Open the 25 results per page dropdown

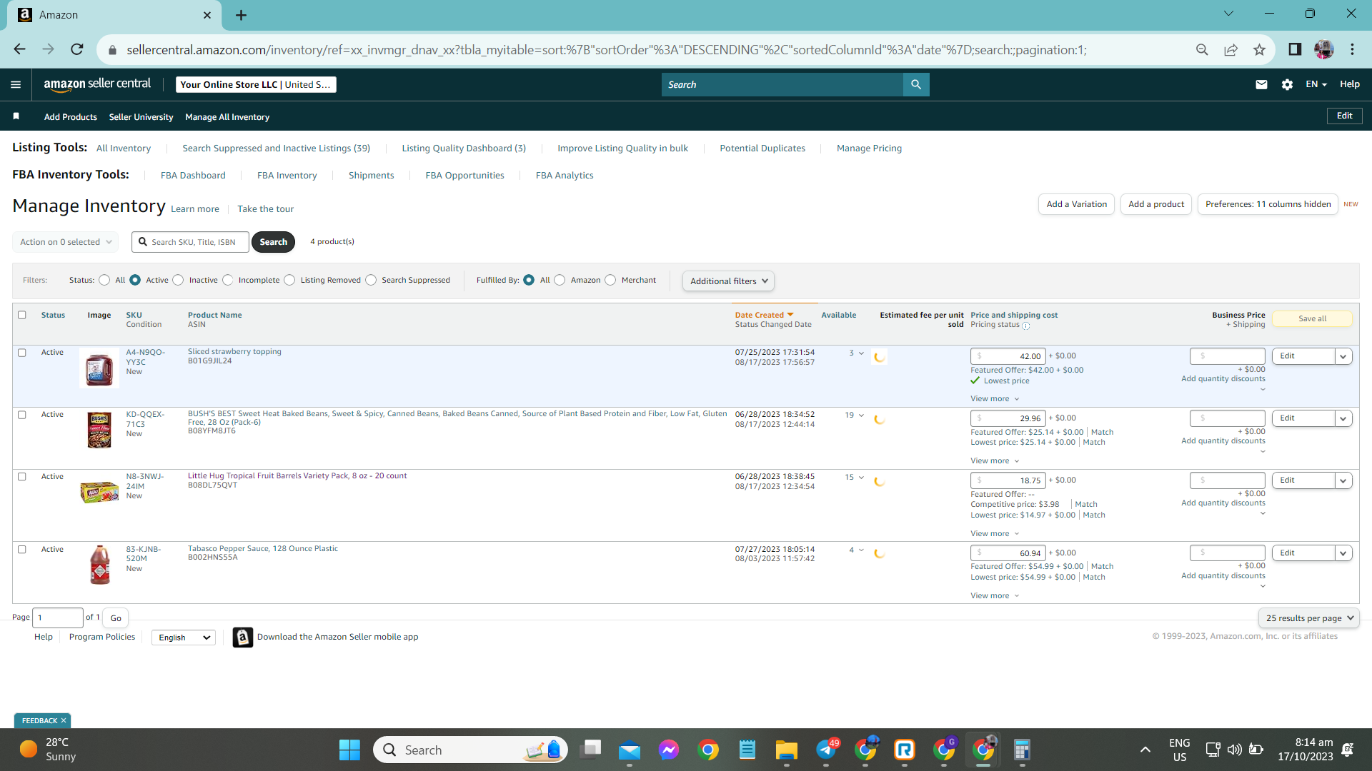pos(1309,618)
